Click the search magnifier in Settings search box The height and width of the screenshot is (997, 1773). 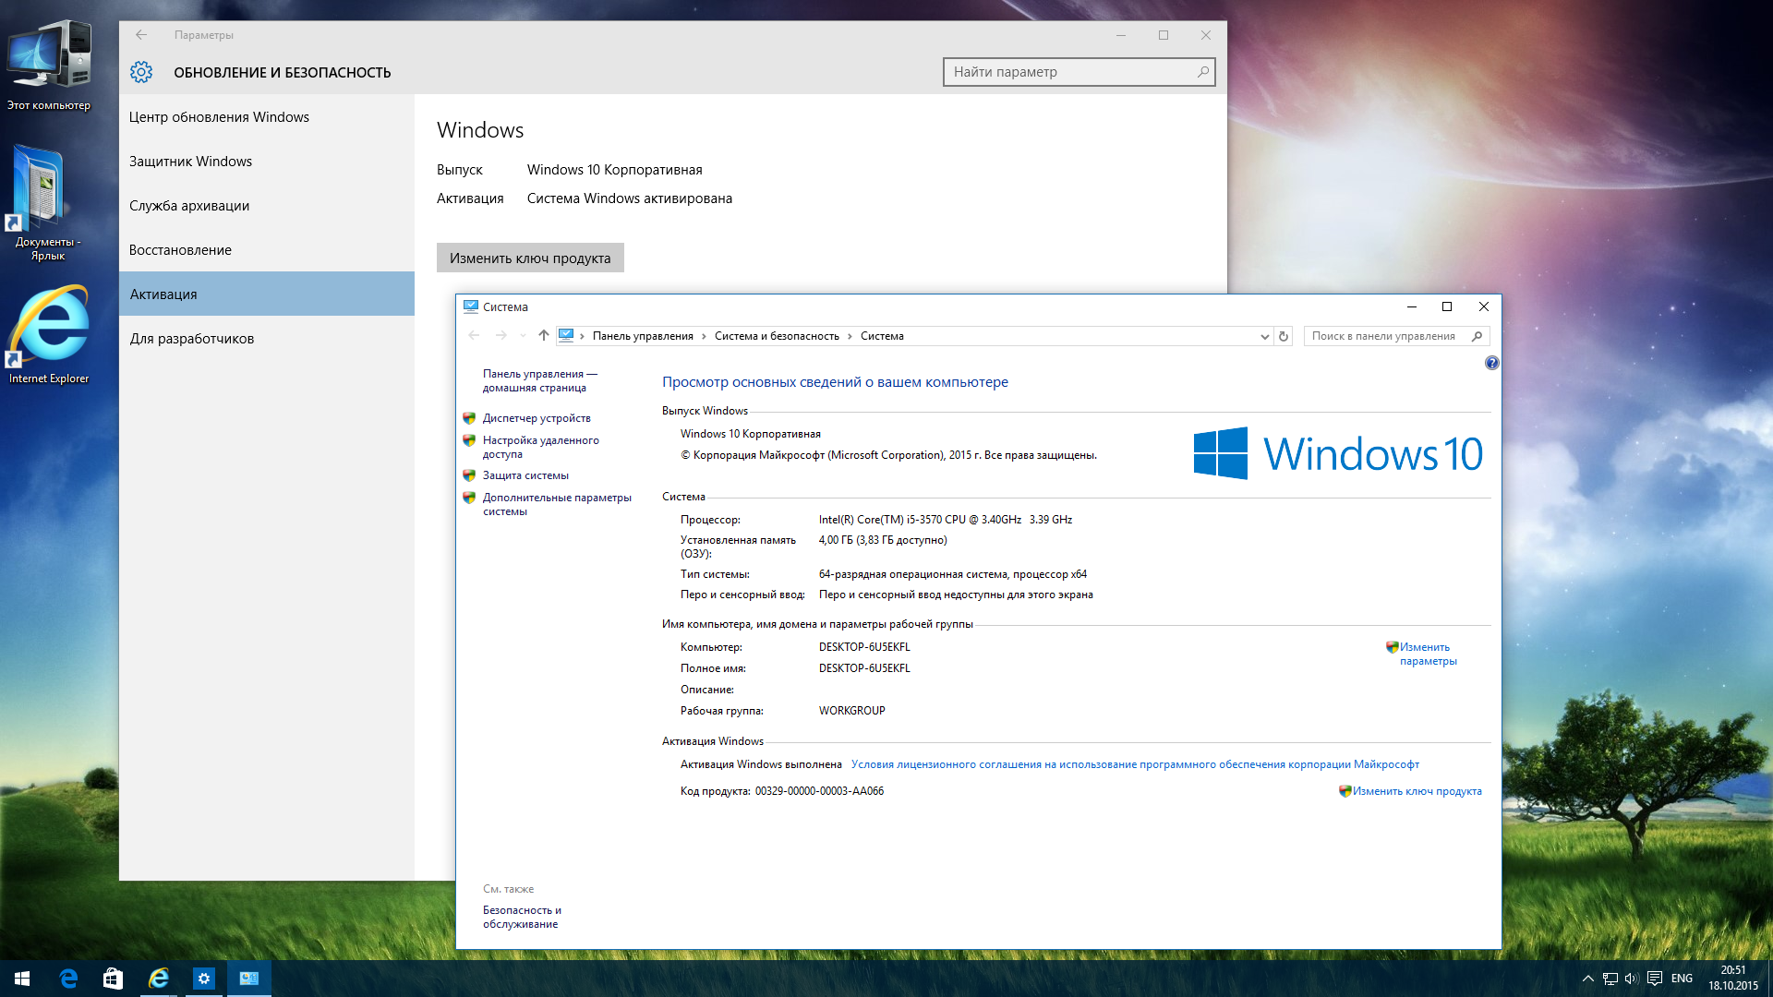[1202, 72]
